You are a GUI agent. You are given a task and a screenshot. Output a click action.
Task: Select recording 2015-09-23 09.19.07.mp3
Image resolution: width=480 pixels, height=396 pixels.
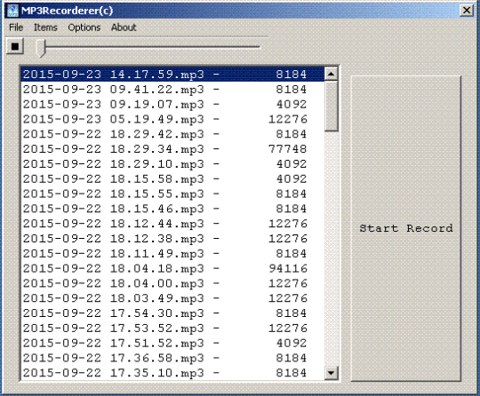[x=173, y=104]
